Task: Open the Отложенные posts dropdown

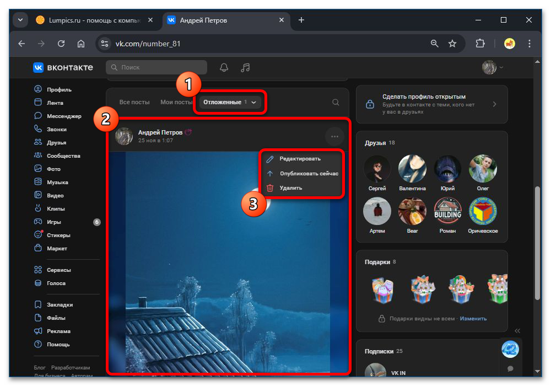Action: (230, 103)
